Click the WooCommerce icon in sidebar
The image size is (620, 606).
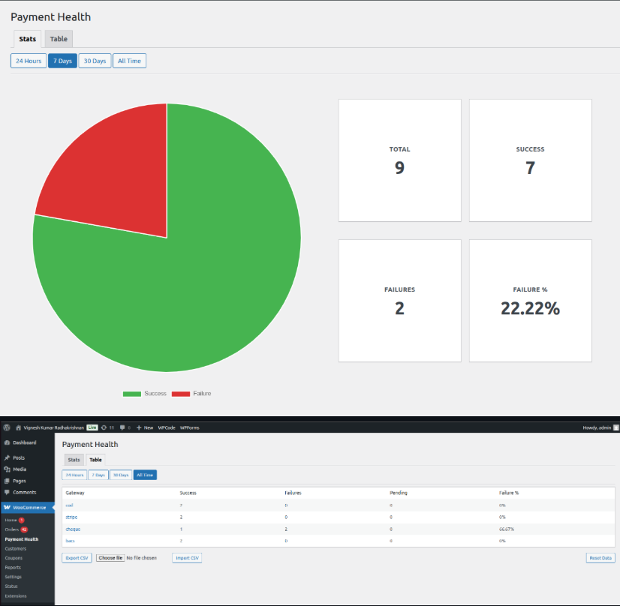click(7, 508)
